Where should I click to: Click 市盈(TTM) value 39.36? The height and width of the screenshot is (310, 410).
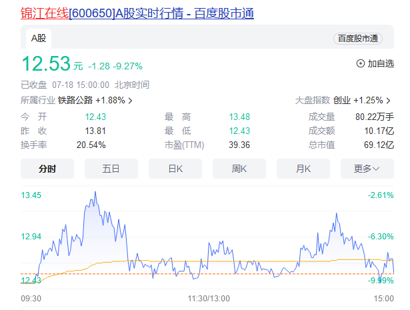pos(239,145)
